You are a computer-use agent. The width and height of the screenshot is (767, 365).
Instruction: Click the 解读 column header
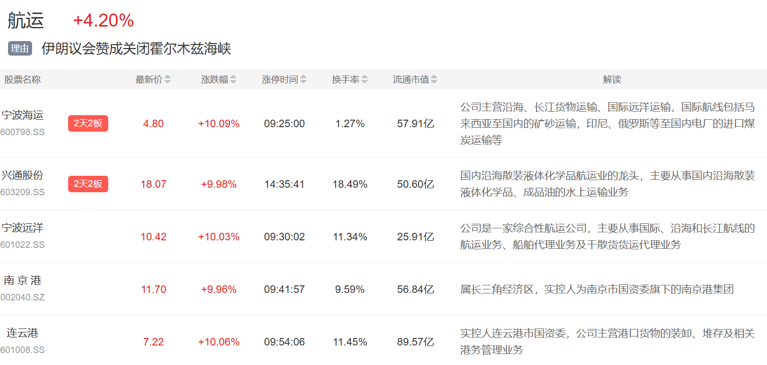pos(612,80)
